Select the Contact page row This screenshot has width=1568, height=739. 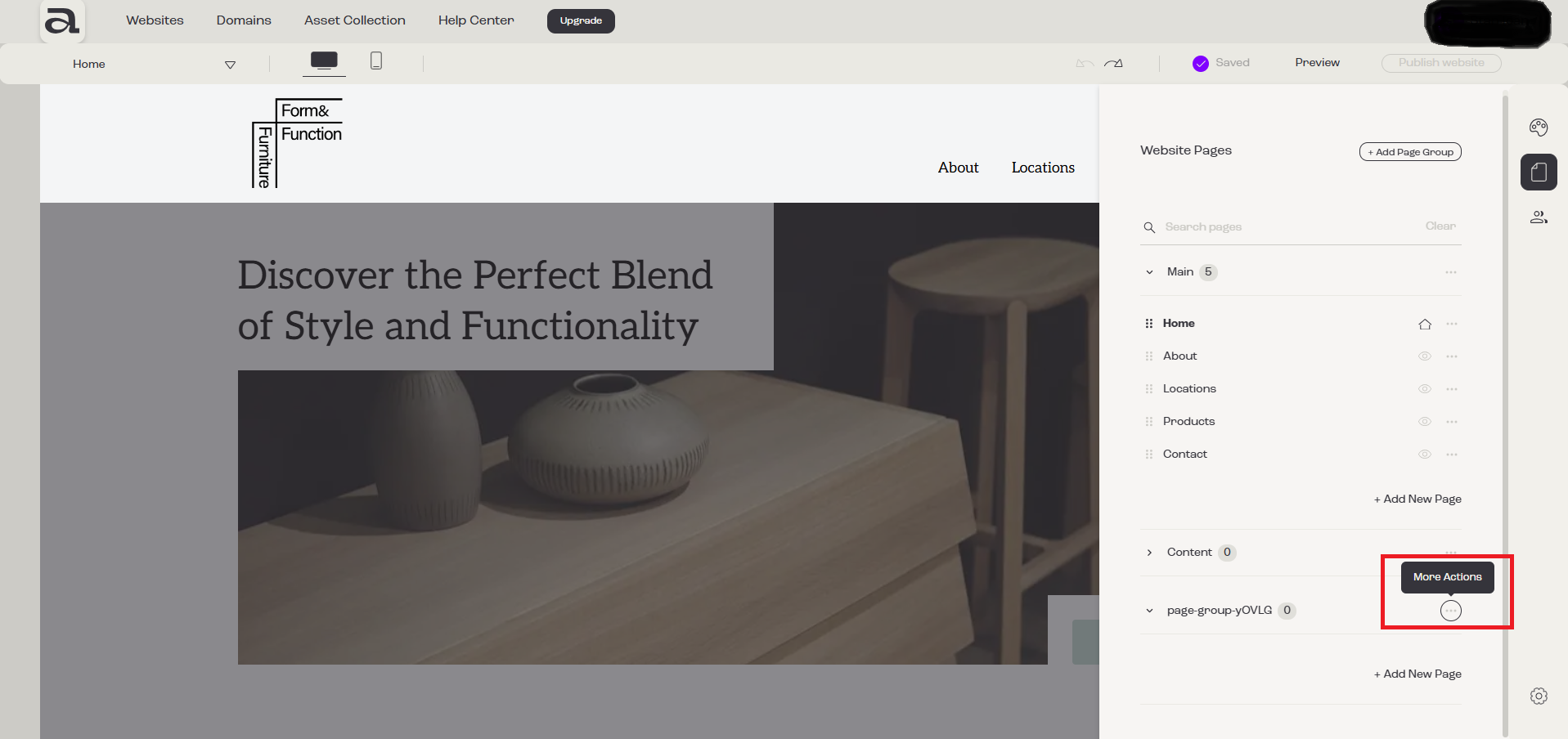(x=1301, y=455)
